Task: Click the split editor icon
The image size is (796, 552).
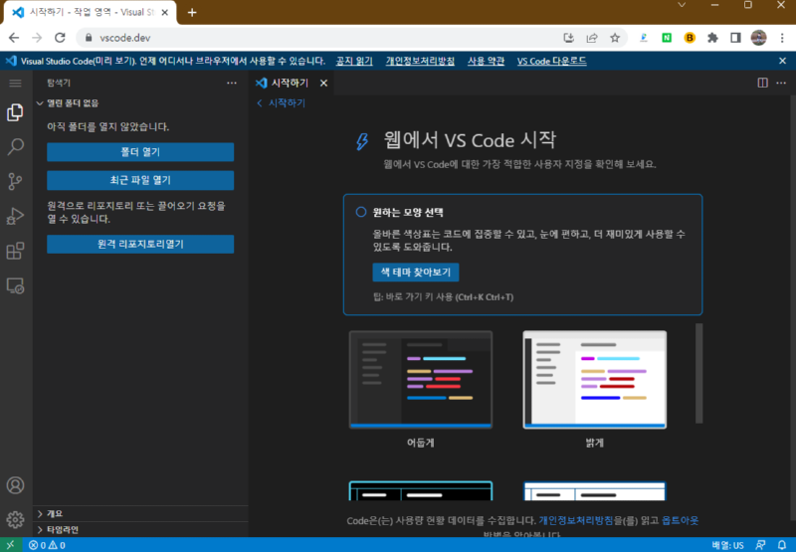Action: click(x=760, y=84)
